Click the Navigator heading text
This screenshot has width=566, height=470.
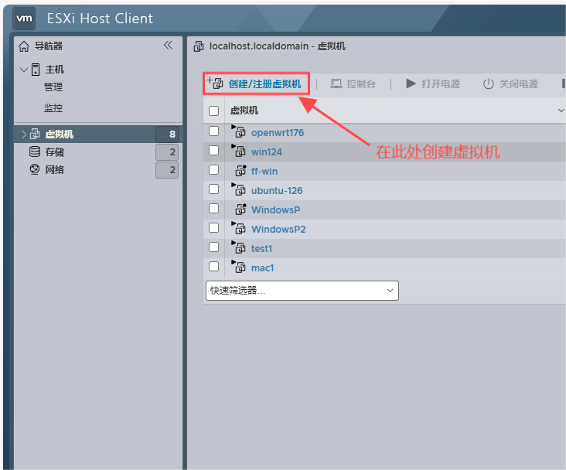click(49, 46)
